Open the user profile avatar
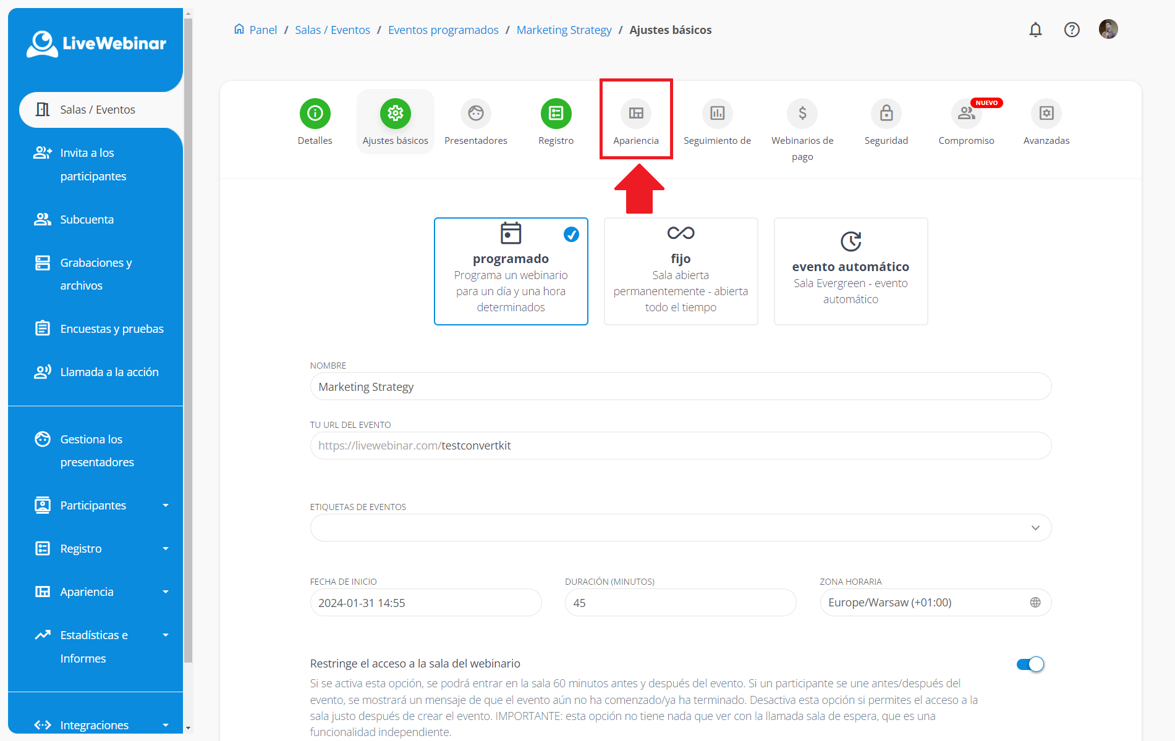The image size is (1175, 741). point(1108,29)
